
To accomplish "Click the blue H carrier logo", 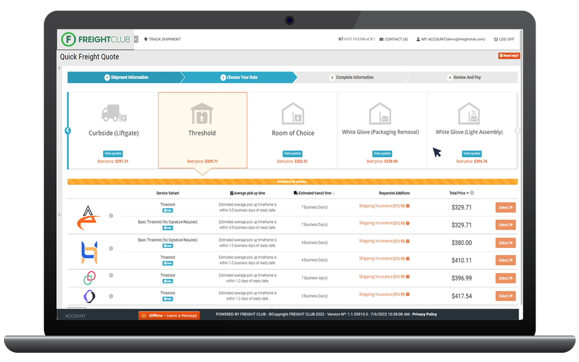I will click(89, 253).
